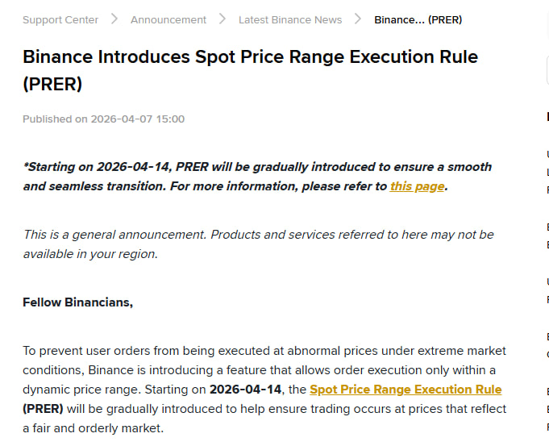The height and width of the screenshot is (446, 549).
Task: Go to Support Center breadcrumb
Action: coord(60,19)
